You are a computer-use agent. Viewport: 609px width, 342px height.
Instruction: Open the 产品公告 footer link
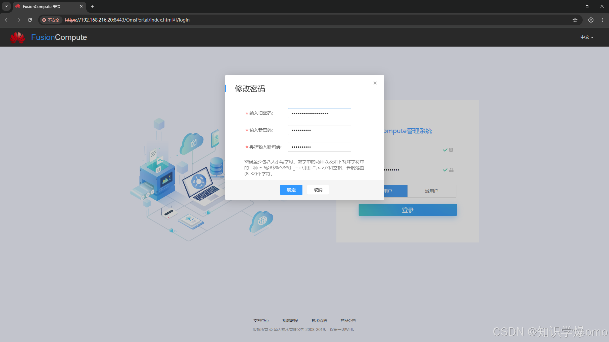click(348, 321)
